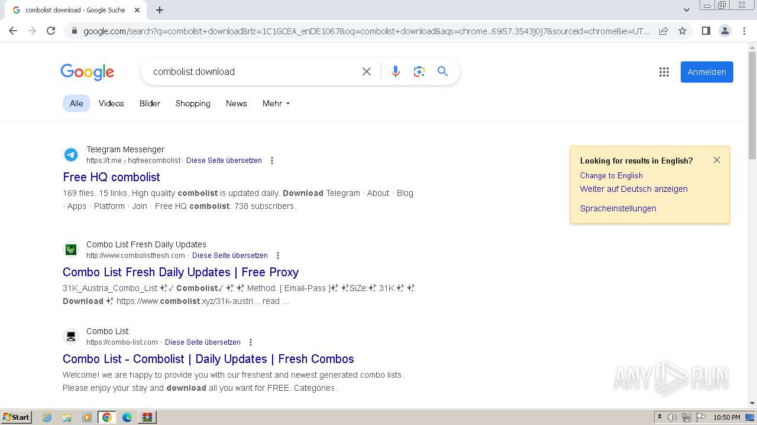Image resolution: width=757 pixels, height=425 pixels.
Task: Search by image with Lens icon
Action: (x=419, y=71)
